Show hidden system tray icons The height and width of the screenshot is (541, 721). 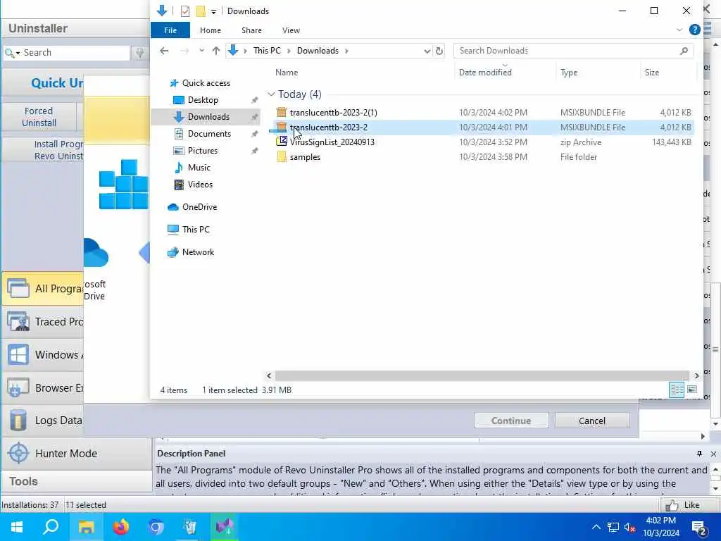(596, 527)
